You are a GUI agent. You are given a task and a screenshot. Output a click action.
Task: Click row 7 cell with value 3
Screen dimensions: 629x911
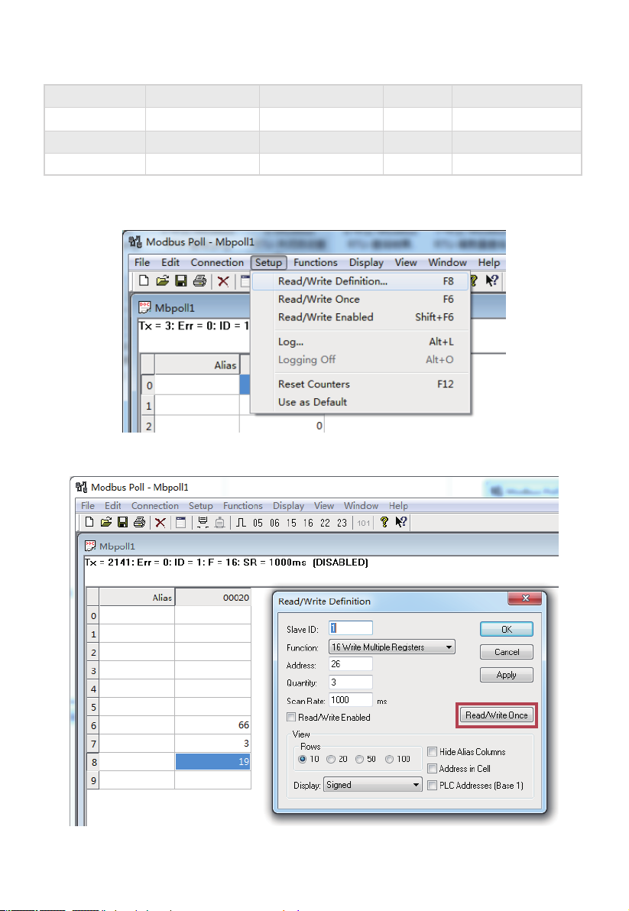(213, 743)
